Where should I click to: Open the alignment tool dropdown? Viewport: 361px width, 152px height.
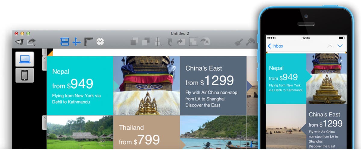[159, 42]
